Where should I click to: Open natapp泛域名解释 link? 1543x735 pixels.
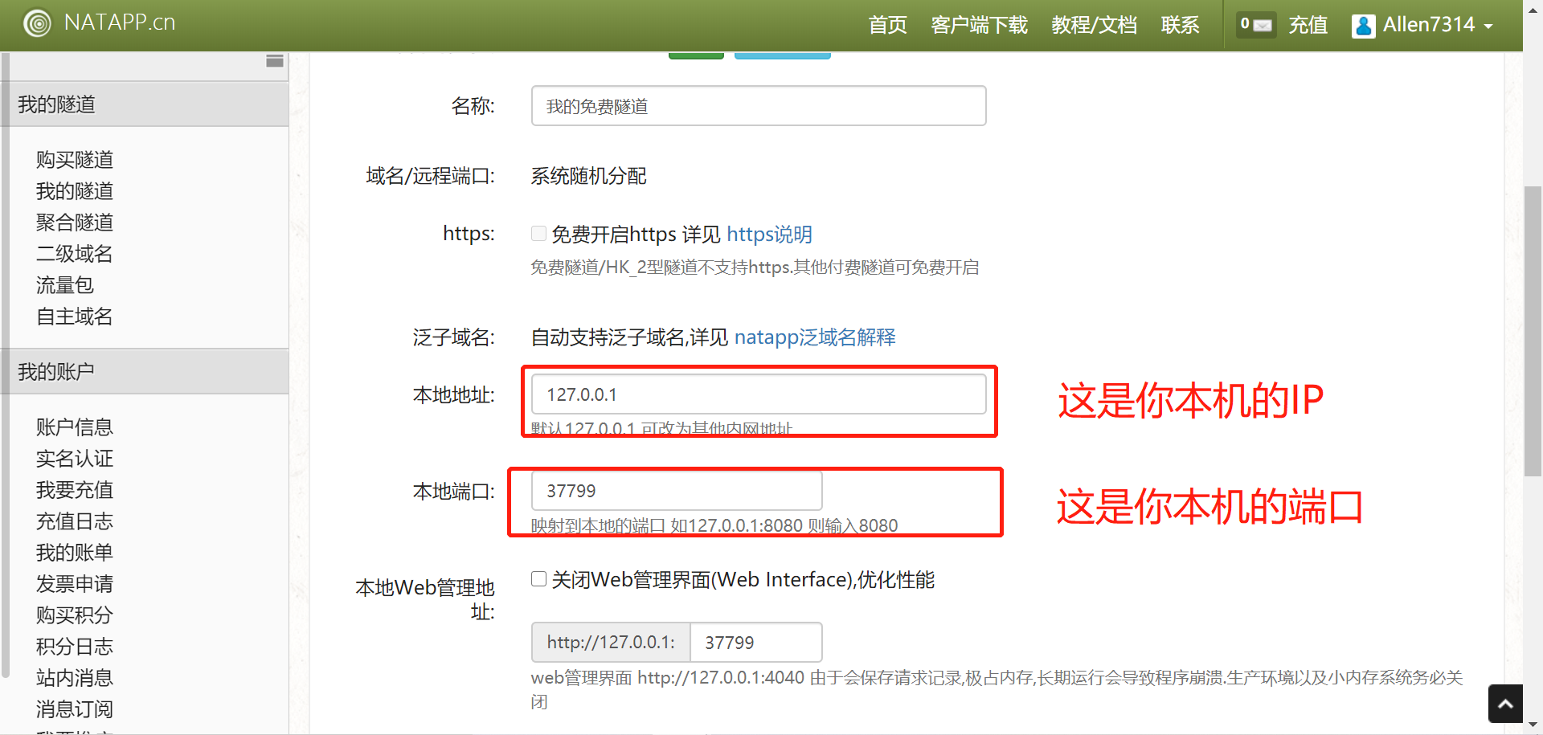(815, 337)
